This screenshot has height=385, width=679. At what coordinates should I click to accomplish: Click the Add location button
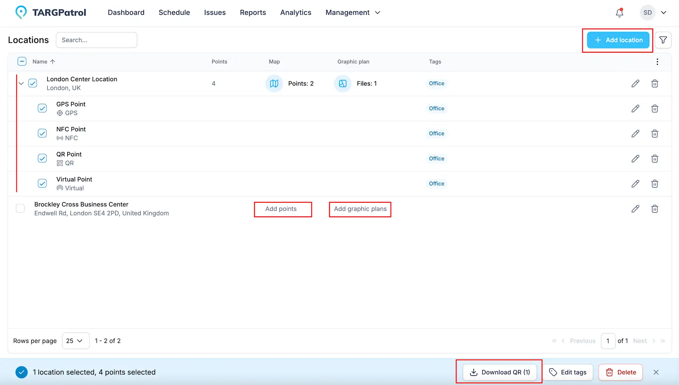(618, 40)
